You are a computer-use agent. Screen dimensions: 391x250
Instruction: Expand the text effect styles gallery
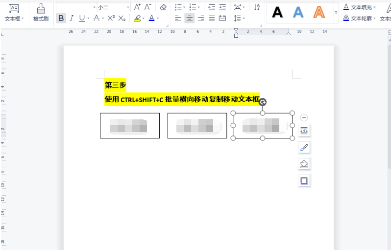[x=336, y=12]
